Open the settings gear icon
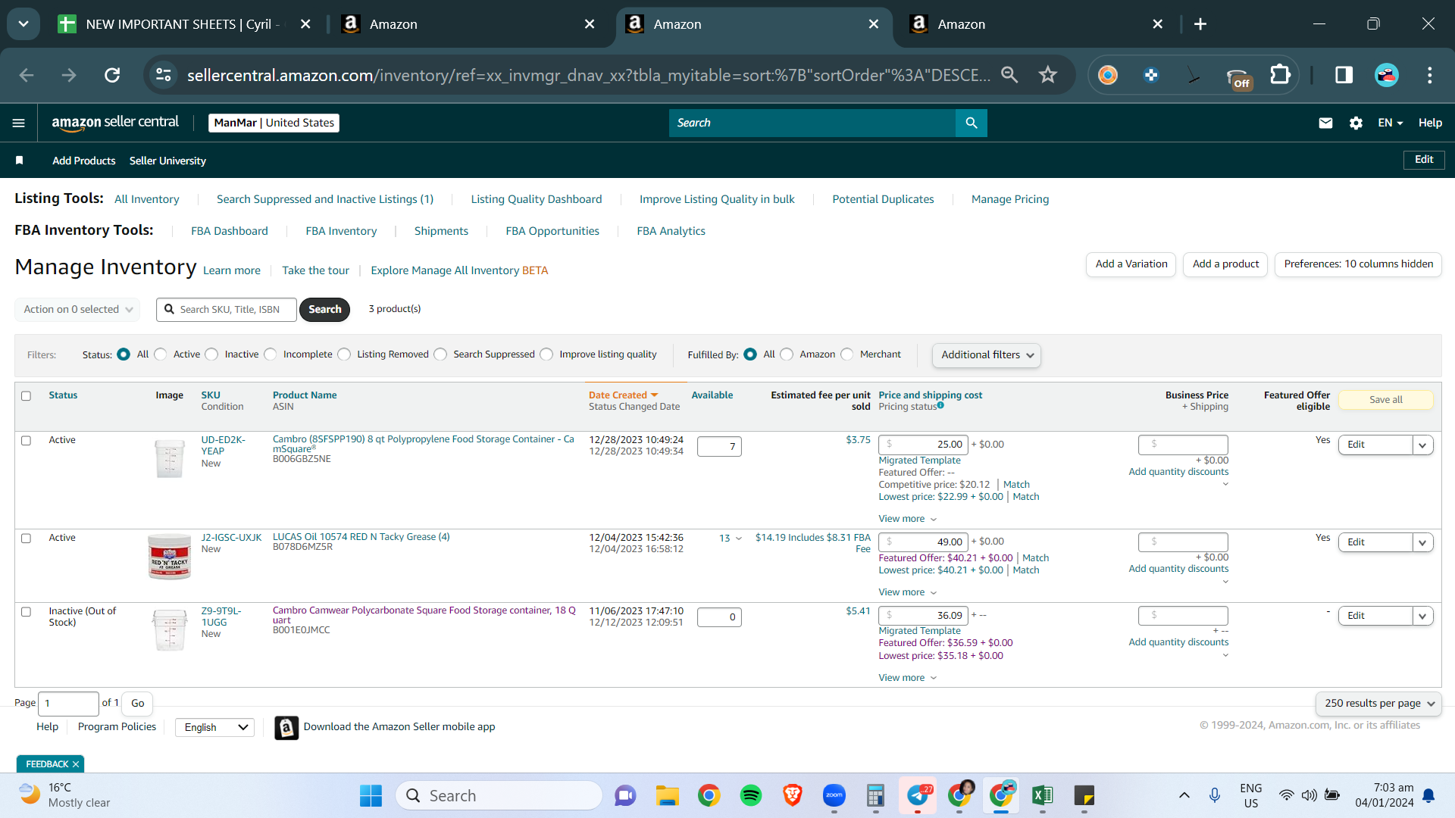1455x818 pixels. (x=1356, y=123)
